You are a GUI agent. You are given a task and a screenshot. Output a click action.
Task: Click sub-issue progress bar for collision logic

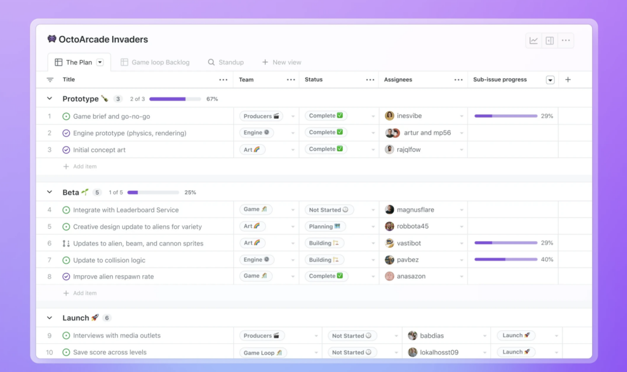506,259
